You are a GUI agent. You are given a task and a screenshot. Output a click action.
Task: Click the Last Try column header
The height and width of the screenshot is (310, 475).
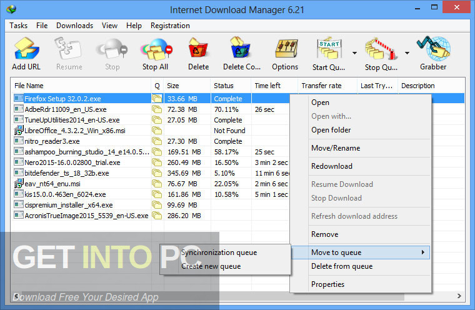[x=376, y=86]
